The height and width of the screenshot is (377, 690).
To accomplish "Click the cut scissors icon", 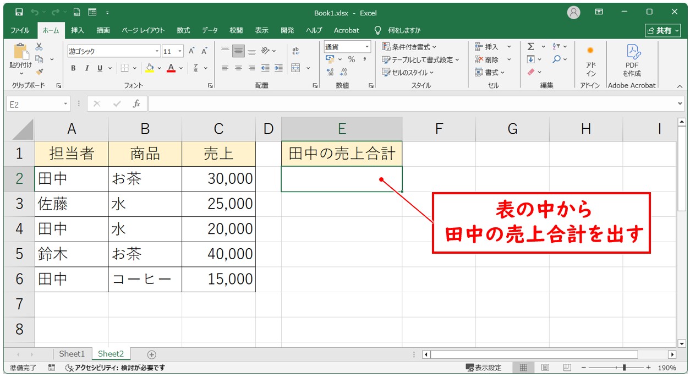I will (x=39, y=47).
